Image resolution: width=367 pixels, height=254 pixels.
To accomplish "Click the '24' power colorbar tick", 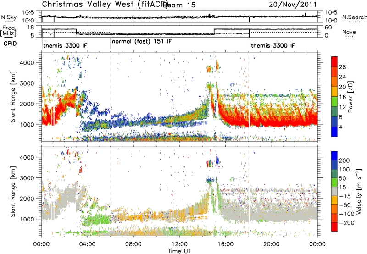I will (x=342, y=77).
